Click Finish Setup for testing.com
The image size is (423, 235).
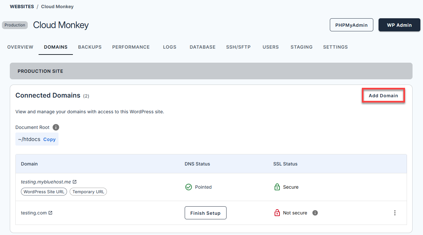click(x=205, y=212)
